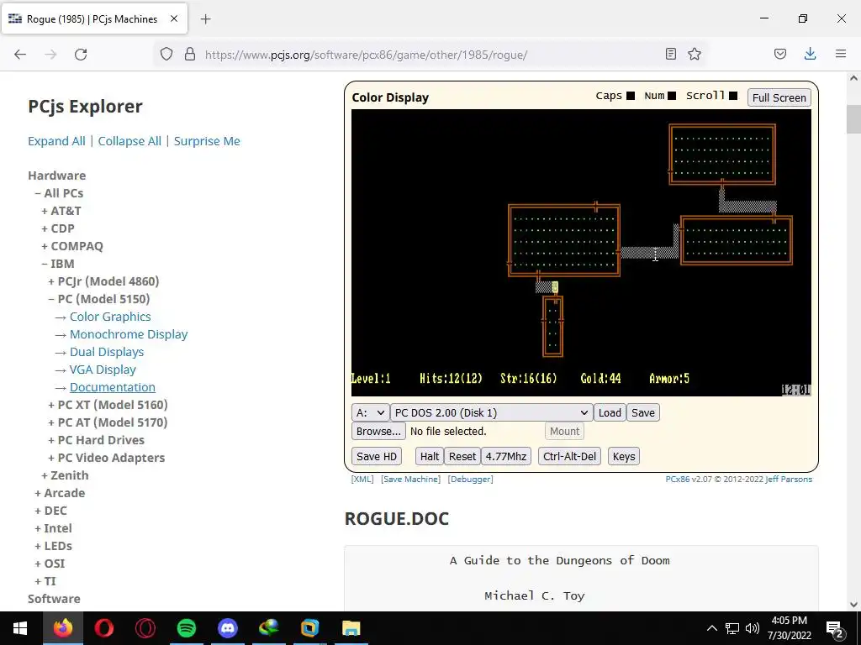Viewport: 861px width, 645px height.
Task: Open Spotify from the taskbar
Action: 186,628
